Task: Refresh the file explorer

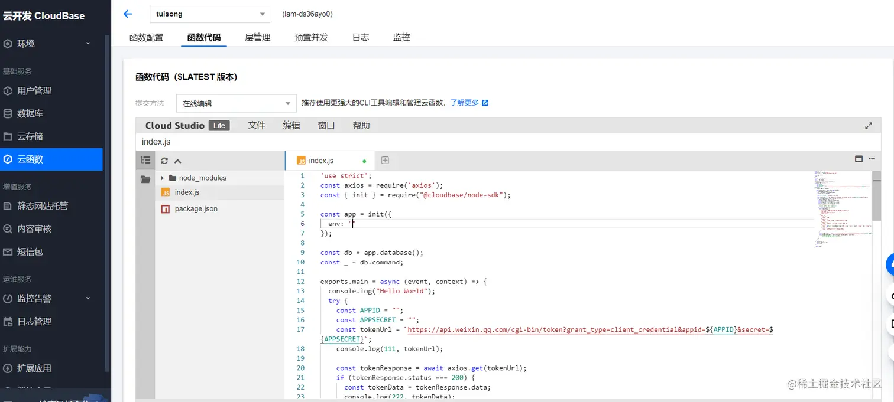Action: tap(164, 161)
